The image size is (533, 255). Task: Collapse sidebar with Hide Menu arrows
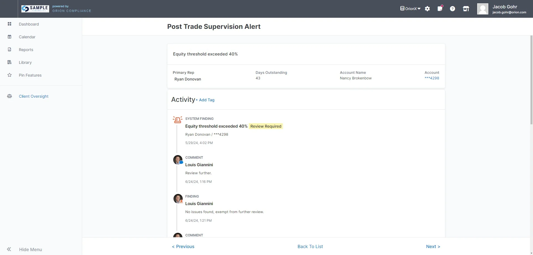coord(9,249)
